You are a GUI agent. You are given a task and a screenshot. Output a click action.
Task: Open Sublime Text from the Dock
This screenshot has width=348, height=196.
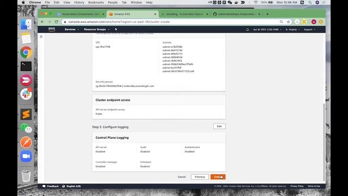click(x=26, y=114)
